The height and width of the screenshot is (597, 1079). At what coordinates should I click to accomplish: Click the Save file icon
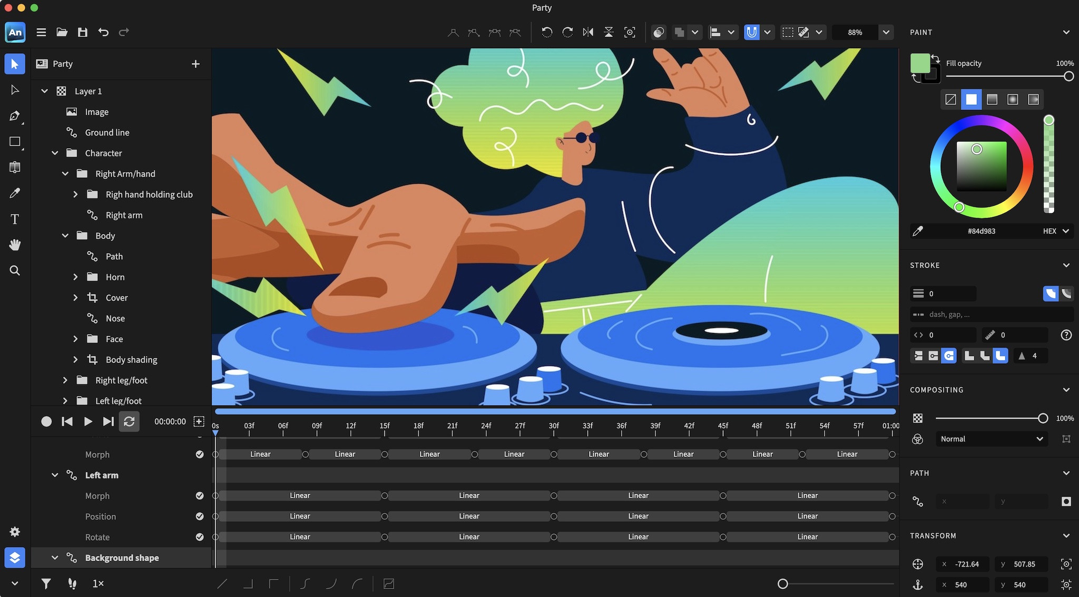tap(82, 32)
